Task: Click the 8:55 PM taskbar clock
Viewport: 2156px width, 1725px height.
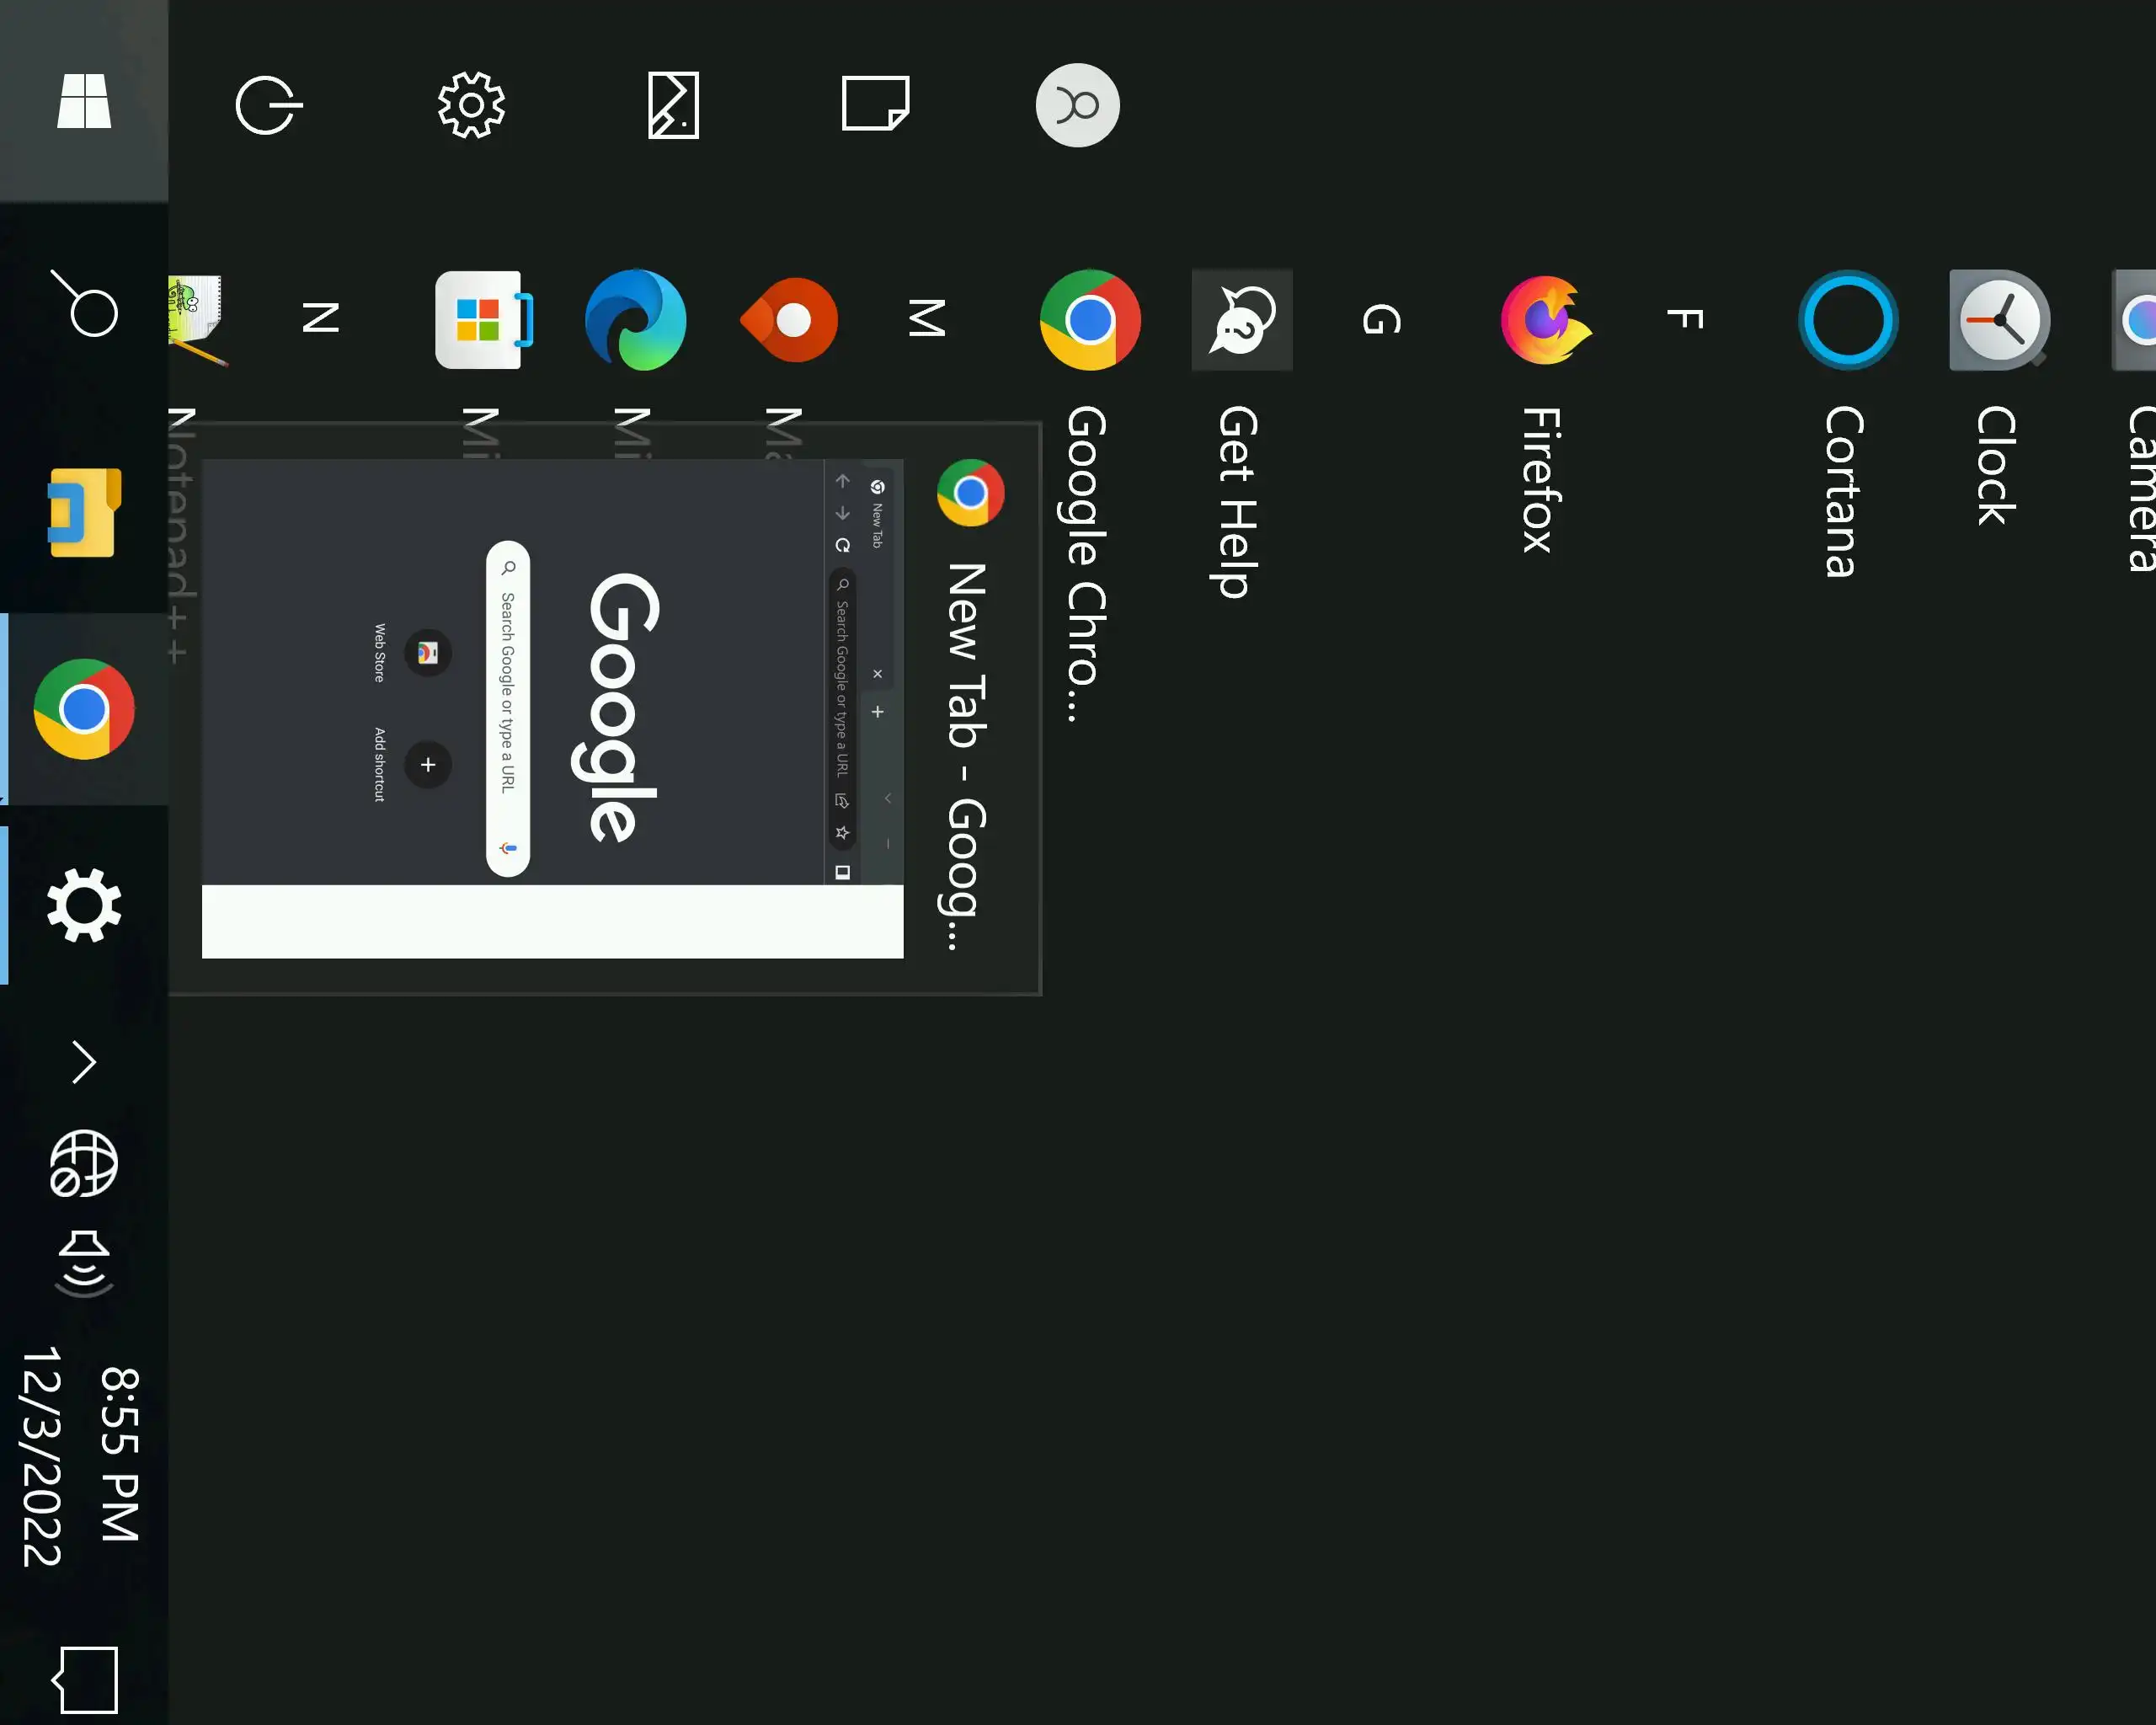Action: [84, 1455]
